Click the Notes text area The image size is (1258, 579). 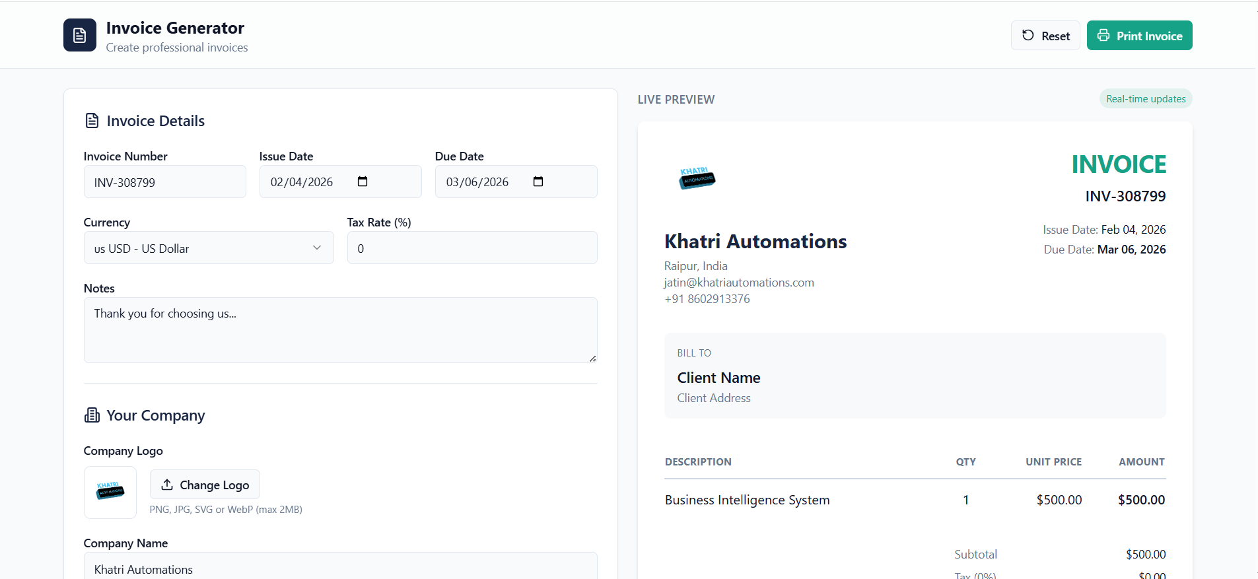[341, 330]
